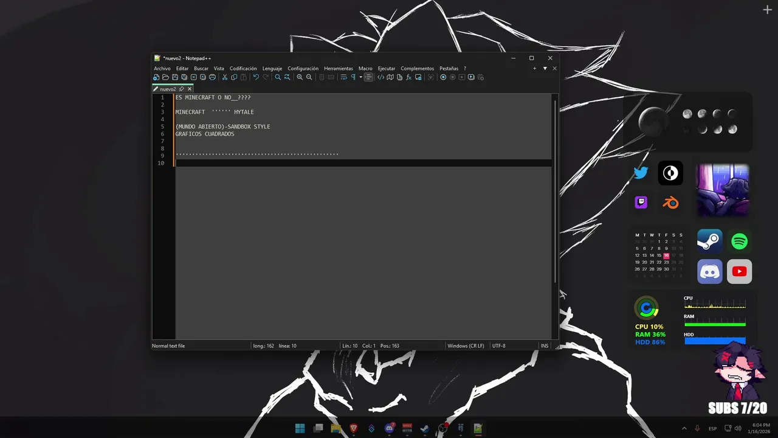Run macro multiple times toolbar icon
778x438 pixels.
[471, 77]
